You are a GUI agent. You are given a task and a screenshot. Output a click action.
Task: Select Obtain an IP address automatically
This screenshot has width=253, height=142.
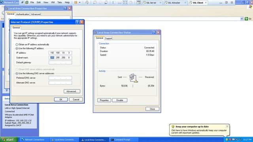[x=32, y=45]
